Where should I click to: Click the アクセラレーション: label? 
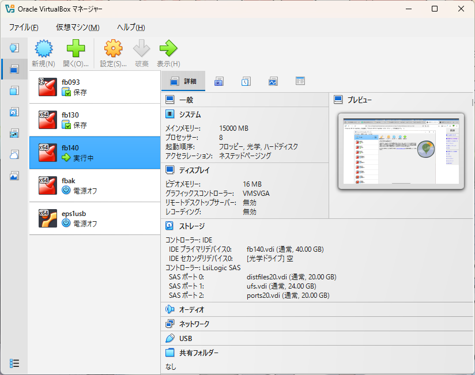[189, 156]
